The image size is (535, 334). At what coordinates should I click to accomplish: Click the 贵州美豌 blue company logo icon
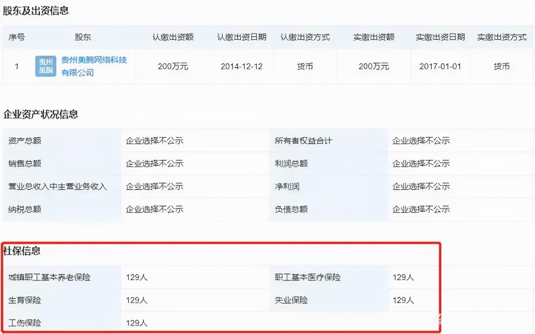click(46, 66)
